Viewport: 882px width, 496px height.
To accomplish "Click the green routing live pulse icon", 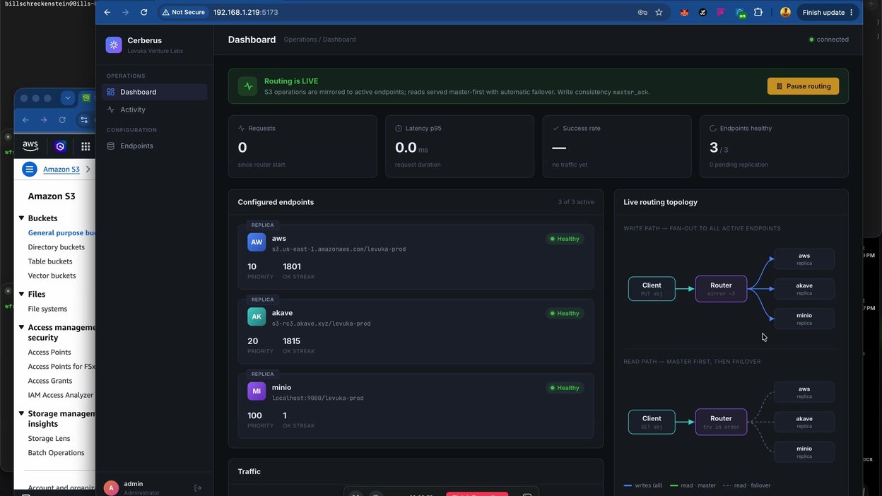I will point(247,86).
